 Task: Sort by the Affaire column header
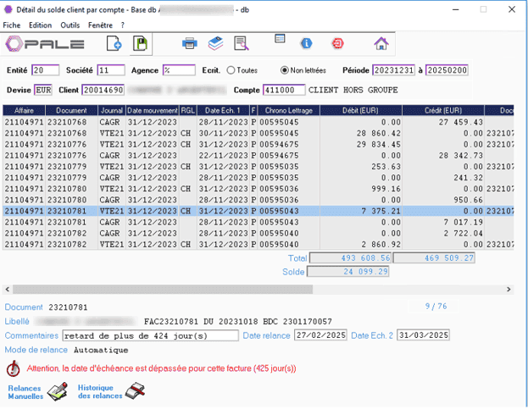coord(24,110)
